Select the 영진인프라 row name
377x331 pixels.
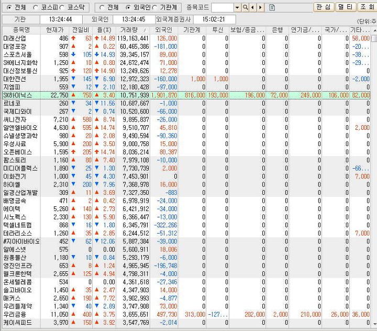tap(17, 266)
